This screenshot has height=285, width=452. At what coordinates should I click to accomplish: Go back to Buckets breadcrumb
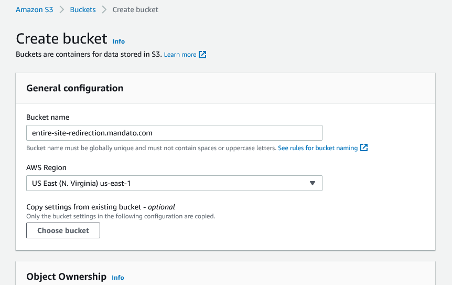click(x=83, y=9)
